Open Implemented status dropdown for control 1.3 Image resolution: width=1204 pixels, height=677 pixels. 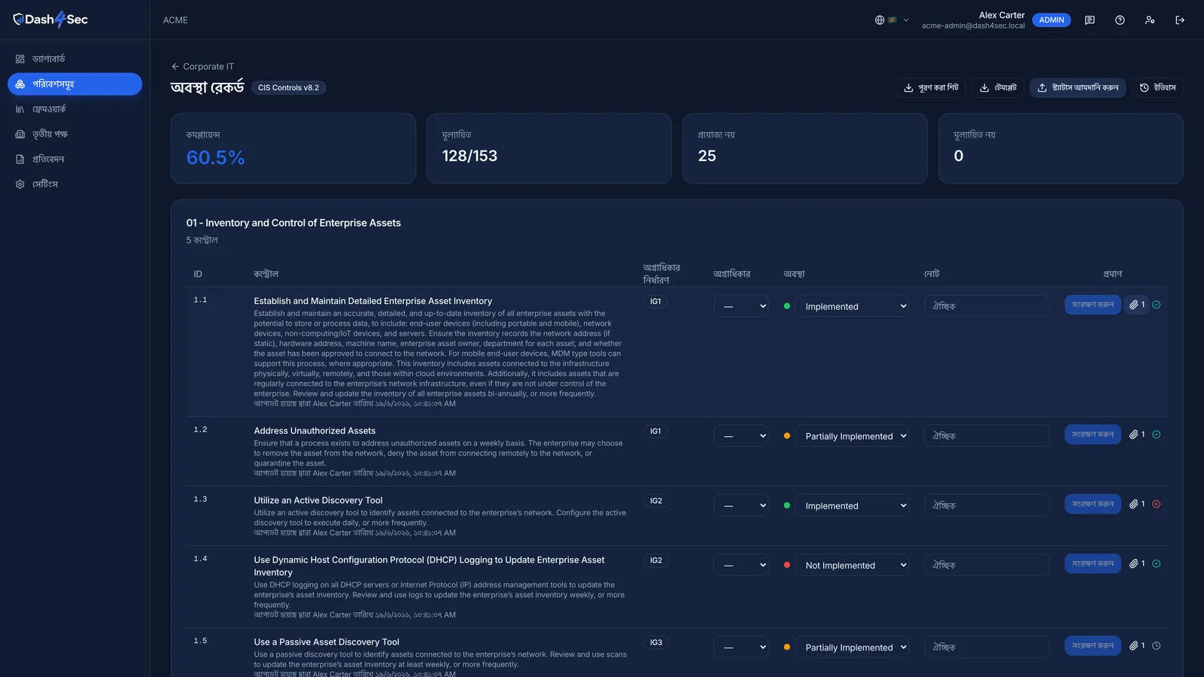(852, 505)
